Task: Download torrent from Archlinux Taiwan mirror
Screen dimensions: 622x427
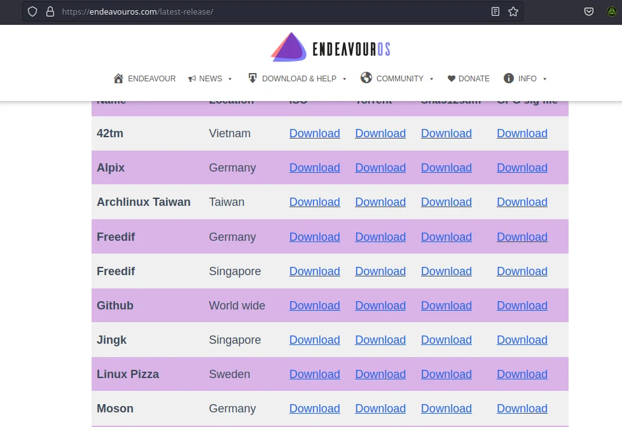Action: click(x=380, y=202)
